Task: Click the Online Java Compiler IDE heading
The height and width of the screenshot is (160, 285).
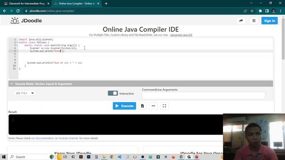Action: (141, 29)
